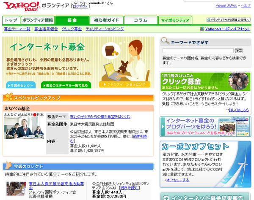Click the 検索 search button
This screenshot has height=200, width=254.
point(239,51)
